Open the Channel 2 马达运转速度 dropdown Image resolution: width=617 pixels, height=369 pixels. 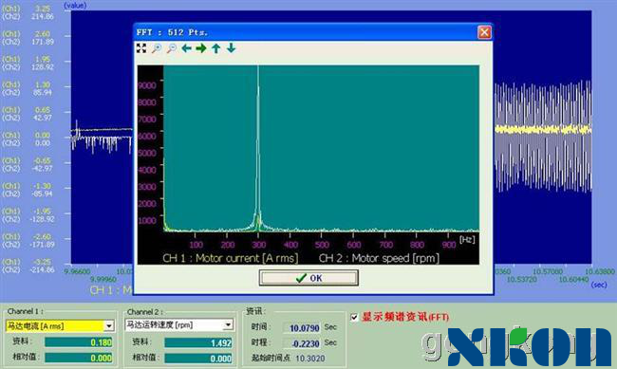tap(228, 325)
